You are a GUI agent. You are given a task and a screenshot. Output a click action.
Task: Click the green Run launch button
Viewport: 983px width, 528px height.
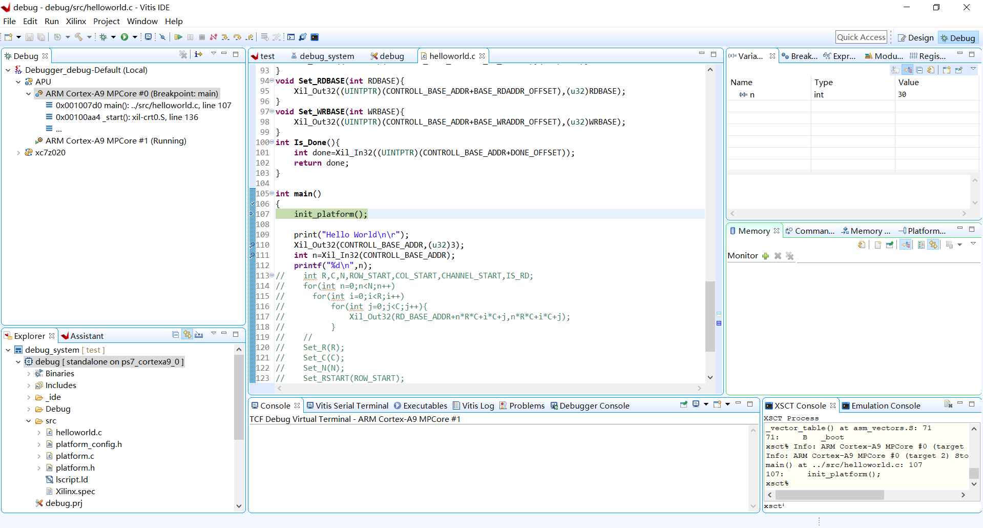[x=124, y=37]
